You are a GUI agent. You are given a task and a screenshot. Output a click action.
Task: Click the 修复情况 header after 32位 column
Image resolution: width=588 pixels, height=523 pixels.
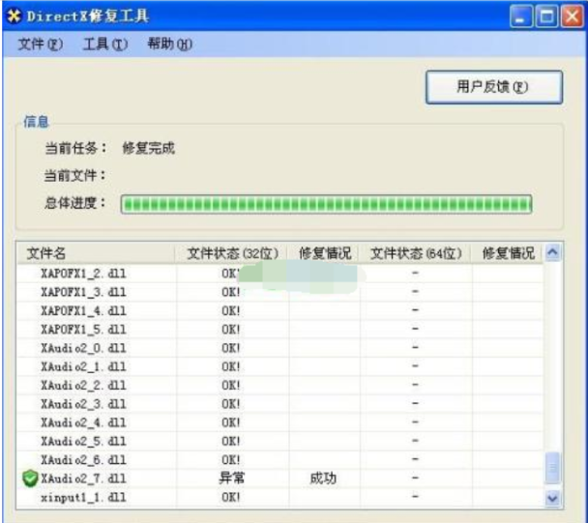(x=325, y=253)
